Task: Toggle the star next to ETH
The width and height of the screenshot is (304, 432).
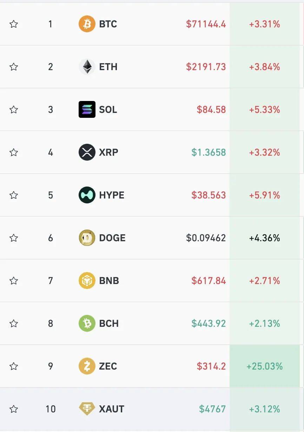Action: pos(14,67)
